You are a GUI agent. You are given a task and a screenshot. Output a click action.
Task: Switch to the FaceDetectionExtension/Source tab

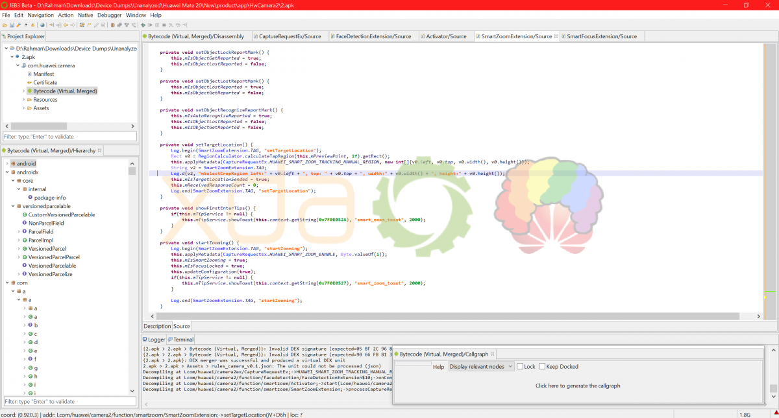coord(373,36)
